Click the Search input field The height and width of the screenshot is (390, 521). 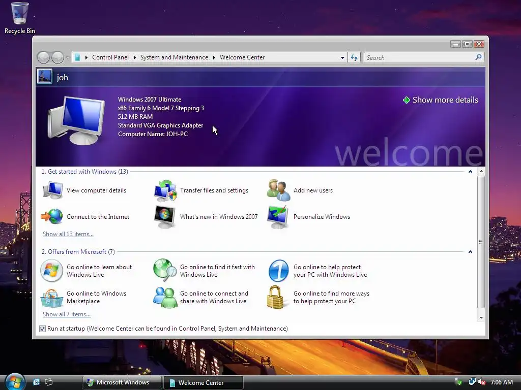[419, 58]
